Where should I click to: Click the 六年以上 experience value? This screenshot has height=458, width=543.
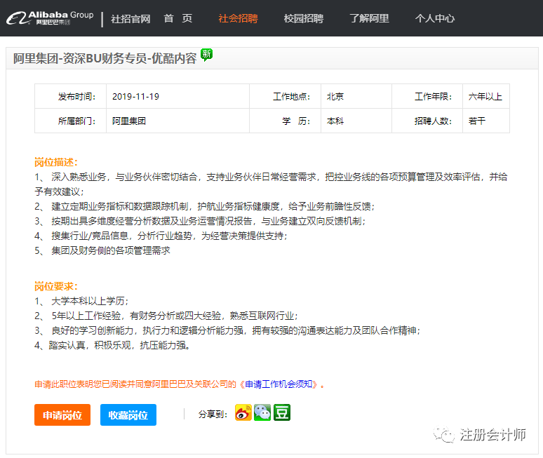(485, 97)
